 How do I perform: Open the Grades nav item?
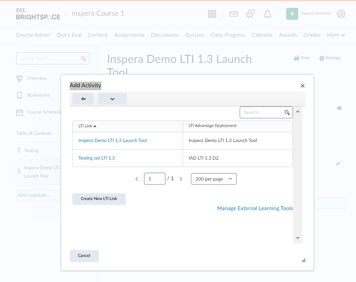(x=312, y=35)
